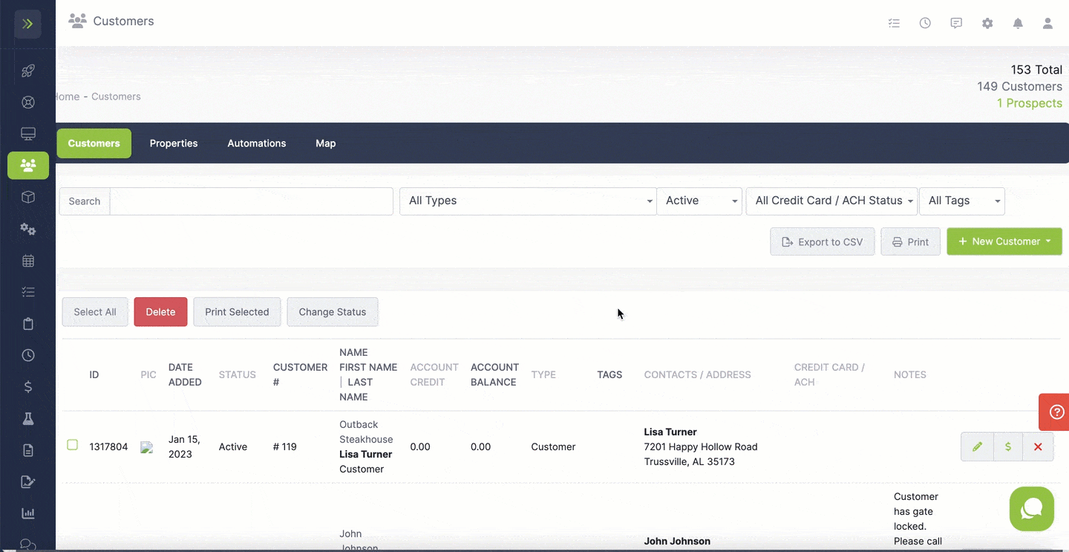Open the document page icon in the sidebar

[28, 450]
